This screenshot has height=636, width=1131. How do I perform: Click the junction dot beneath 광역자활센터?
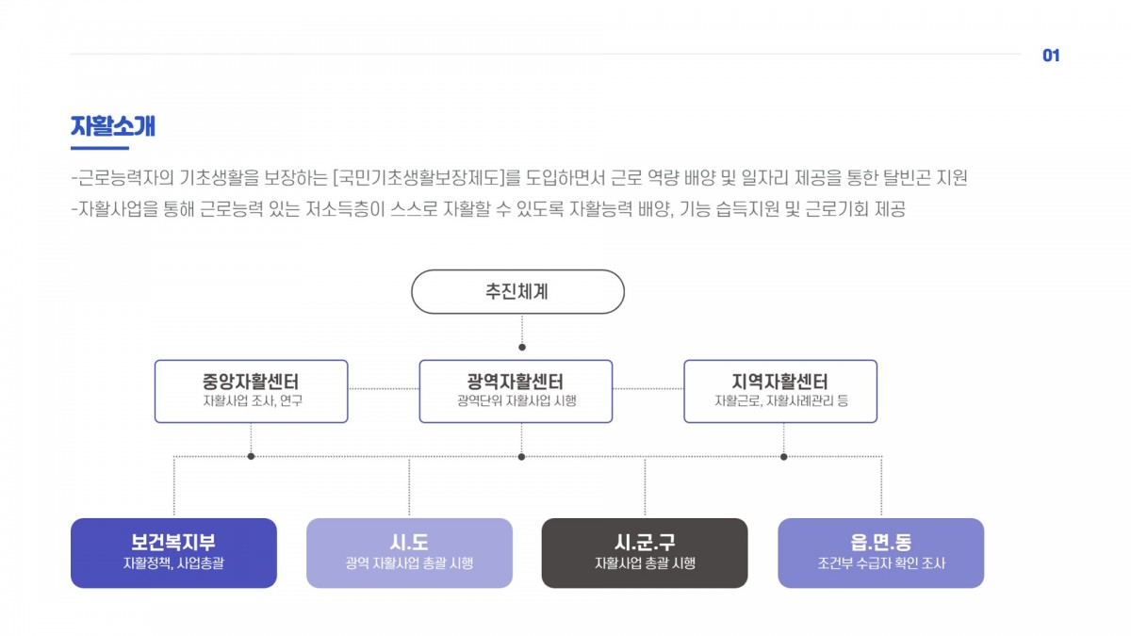[521, 456]
